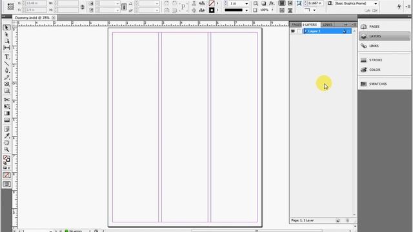The width and height of the screenshot is (413, 232).
Task: Select the Layers tab in panel
Action: tap(311, 24)
